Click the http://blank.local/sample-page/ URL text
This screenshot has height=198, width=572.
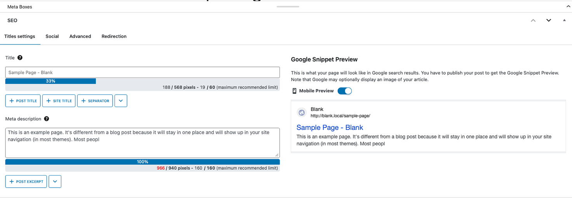341,116
